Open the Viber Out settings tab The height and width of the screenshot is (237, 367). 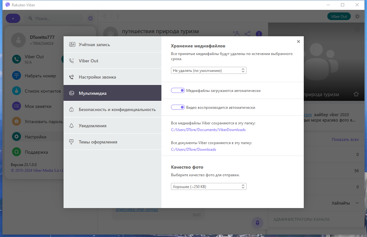(x=112, y=61)
